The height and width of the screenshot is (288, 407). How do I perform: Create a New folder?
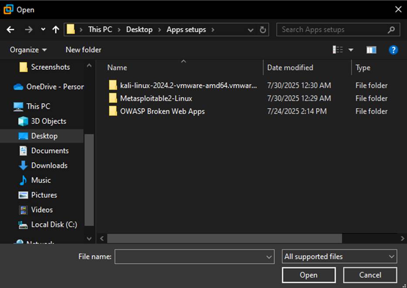pyautogui.click(x=83, y=50)
